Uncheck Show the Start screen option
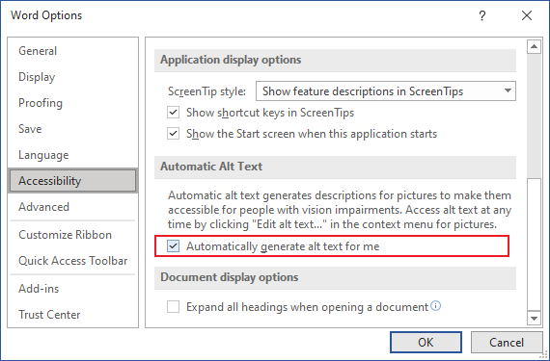The image size is (550, 361). [x=174, y=134]
